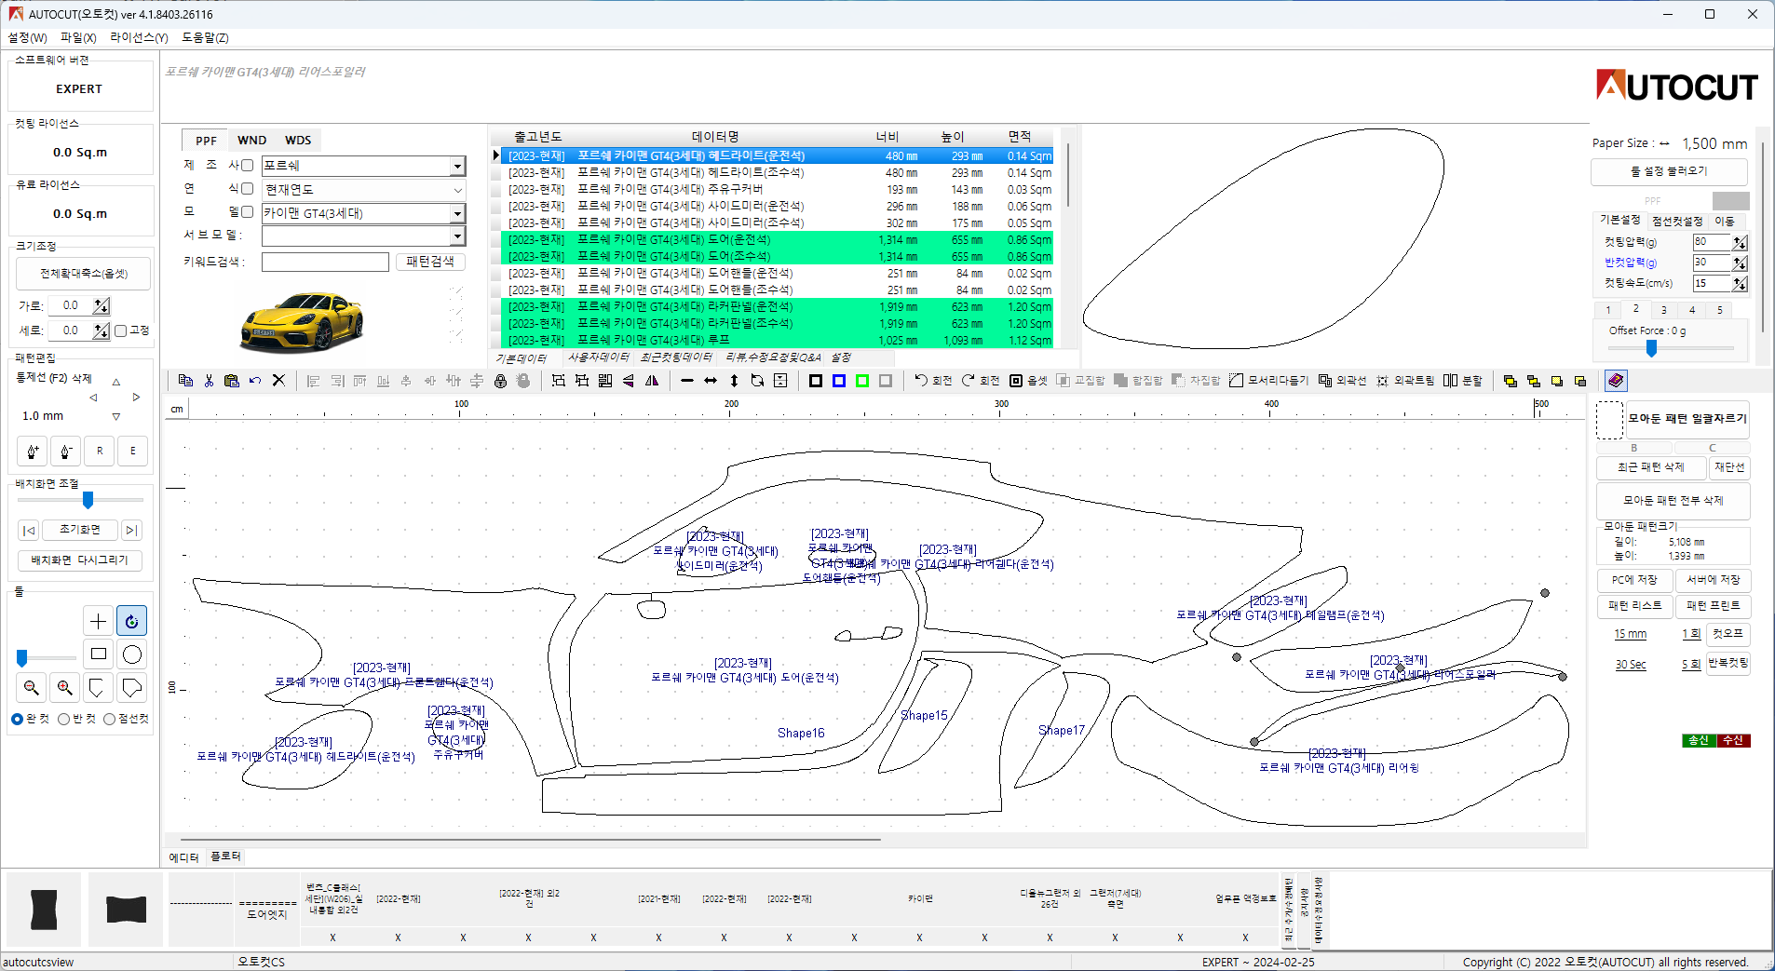Click the 툴 설정 불러오기 button
Viewport: 1775px width, 971px height.
click(1669, 171)
